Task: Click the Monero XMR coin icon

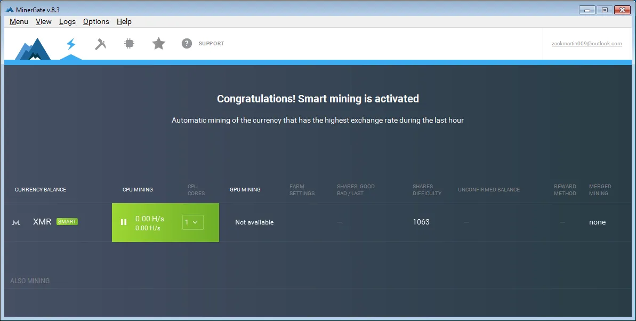Action: click(x=16, y=222)
